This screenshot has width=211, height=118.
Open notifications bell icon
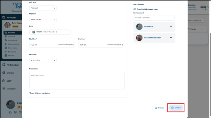coord(10,112)
